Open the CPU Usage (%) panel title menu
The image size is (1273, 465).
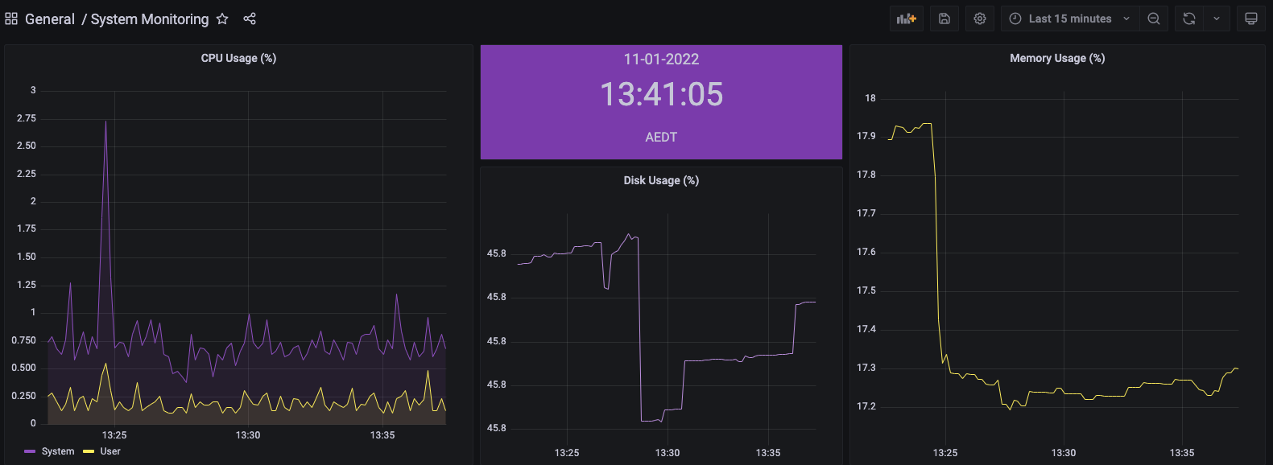[x=238, y=58]
